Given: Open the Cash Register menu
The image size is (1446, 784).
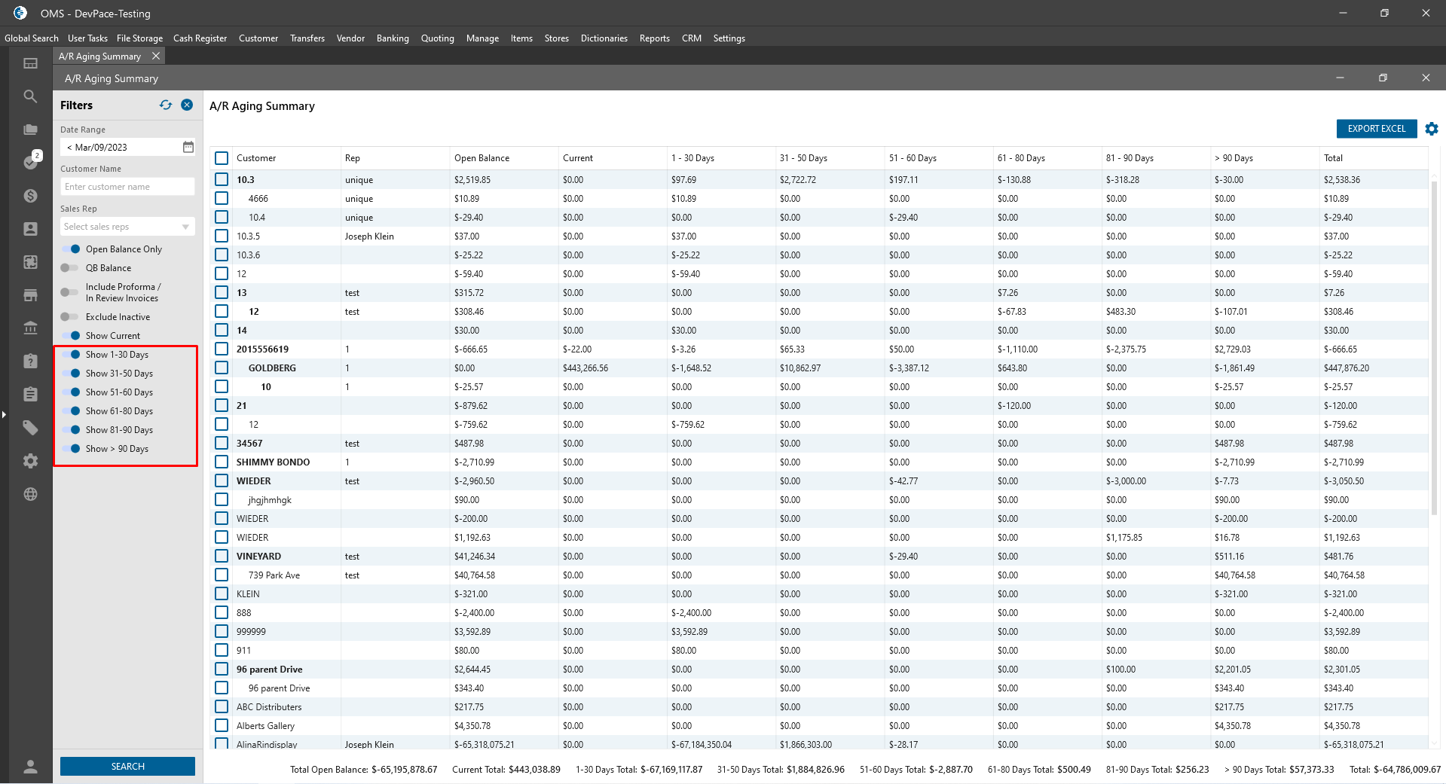Looking at the screenshot, I should 200,38.
